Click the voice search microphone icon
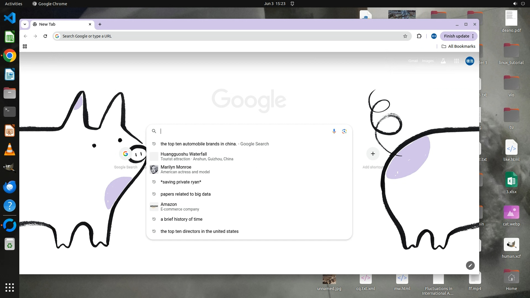The height and width of the screenshot is (298, 530). [x=334, y=131]
